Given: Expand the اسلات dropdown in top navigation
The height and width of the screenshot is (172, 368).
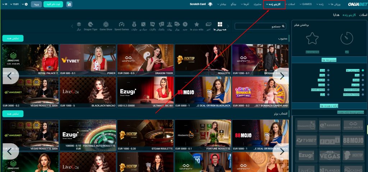Looking at the screenshot, I should coord(290,4).
